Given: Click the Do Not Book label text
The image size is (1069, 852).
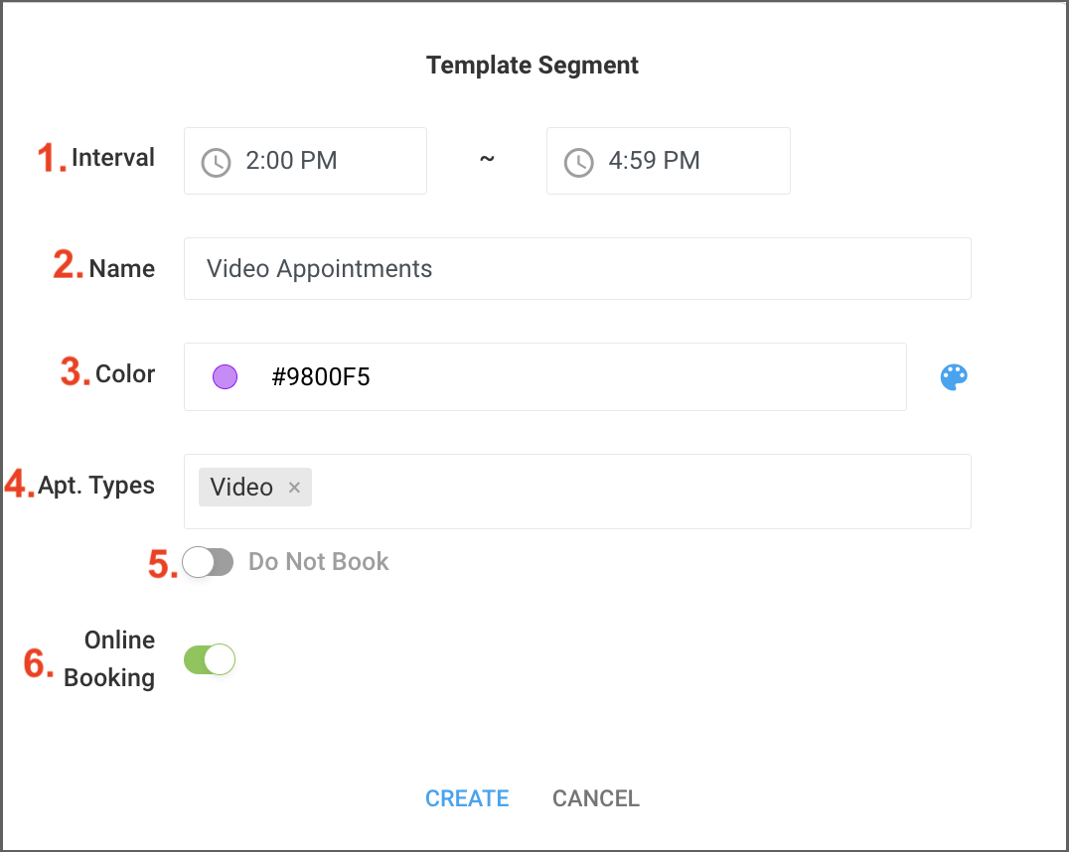Looking at the screenshot, I should (x=318, y=562).
